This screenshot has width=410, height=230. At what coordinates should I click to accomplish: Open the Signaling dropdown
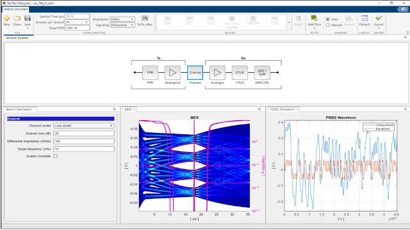[122, 25]
